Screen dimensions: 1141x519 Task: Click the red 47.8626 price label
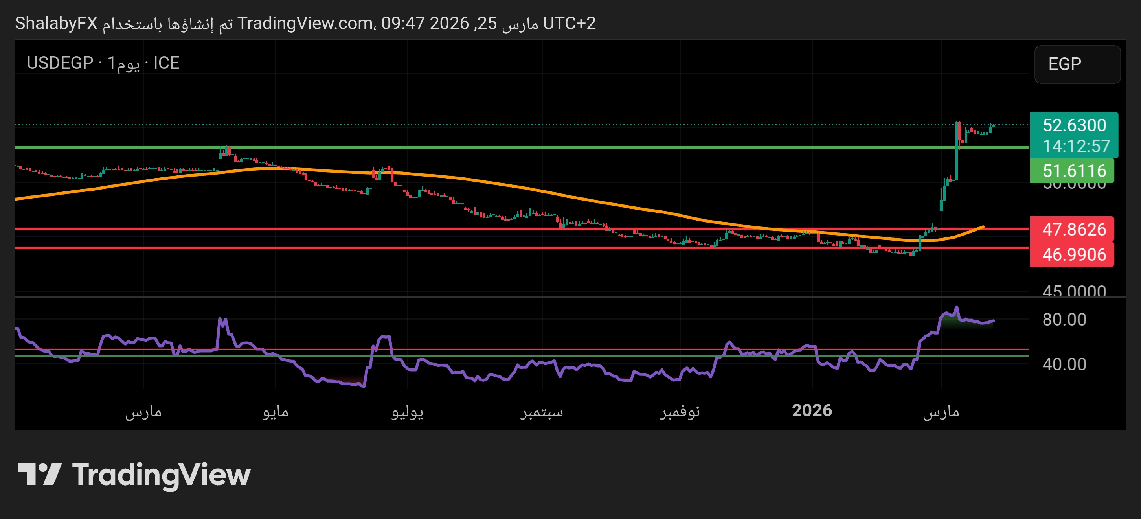point(1074,229)
